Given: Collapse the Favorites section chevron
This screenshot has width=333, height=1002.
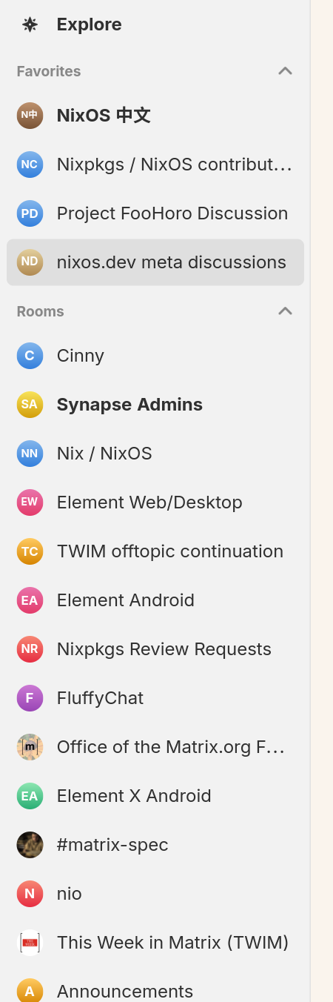Looking at the screenshot, I should [x=285, y=71].
